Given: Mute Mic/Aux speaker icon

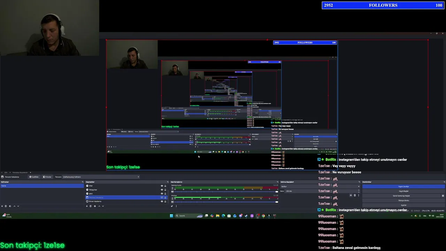Looking at the screenshot, I should pyautogui.click(x=172, y=202).
